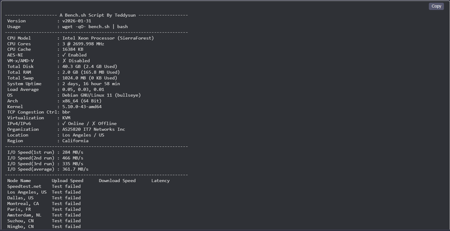Click the CPU Model value text

point(108,38)
